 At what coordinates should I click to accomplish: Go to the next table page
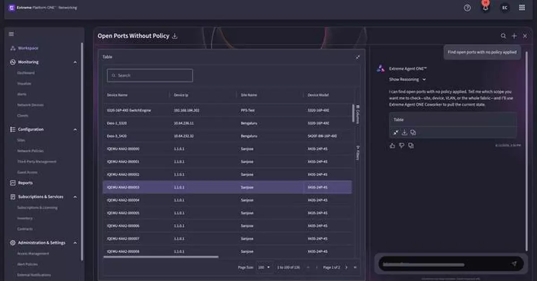(x=346, y=267)
